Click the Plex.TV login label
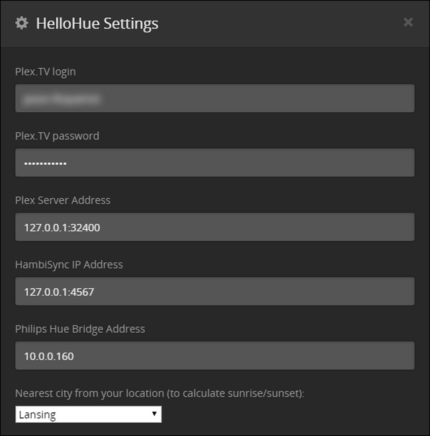 click(x=46, y=71)
